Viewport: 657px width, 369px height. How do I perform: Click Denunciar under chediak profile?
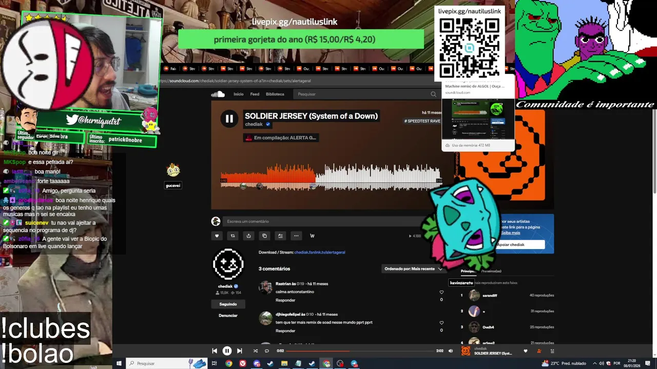(228, 315)
